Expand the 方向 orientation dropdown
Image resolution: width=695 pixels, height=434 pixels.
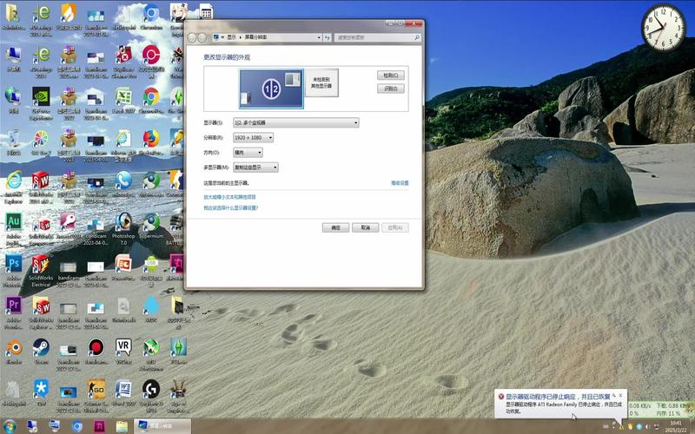[248, 152]
